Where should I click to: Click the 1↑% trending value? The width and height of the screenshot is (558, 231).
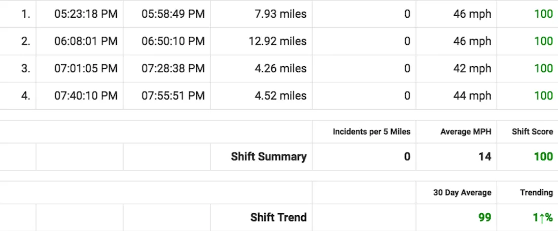542,217
